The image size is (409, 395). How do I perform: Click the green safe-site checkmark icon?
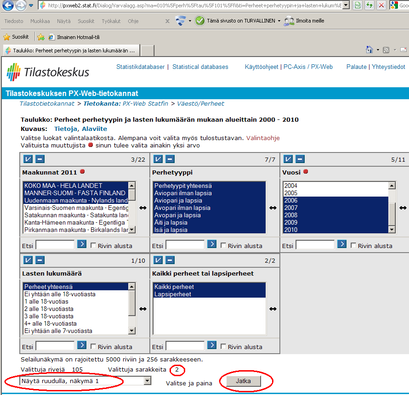coord(200,21)
